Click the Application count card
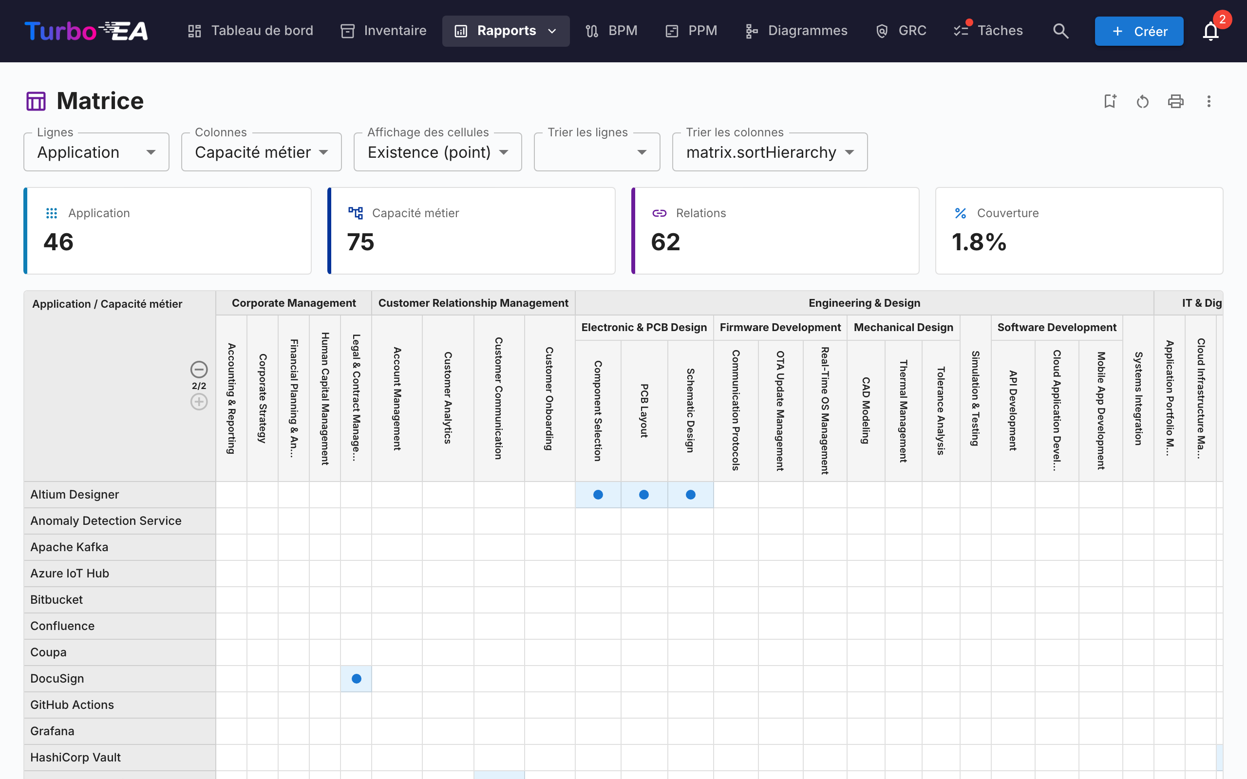Viewport: 1247px width, 779px height. (168, 231)
